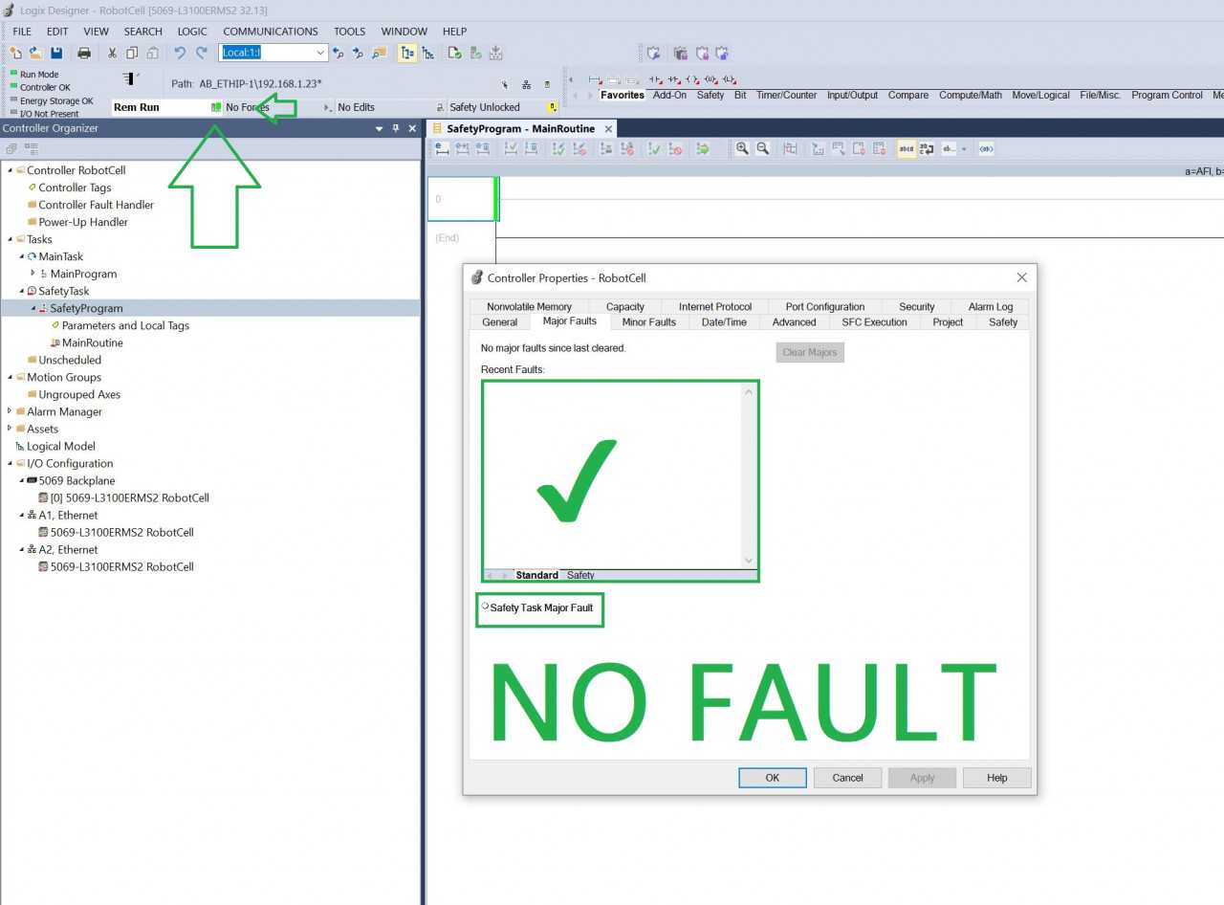The height and width of the screenshot is (905, 1224).
Task: Click the Print icon in main toolbar
Action: point(84,53)
